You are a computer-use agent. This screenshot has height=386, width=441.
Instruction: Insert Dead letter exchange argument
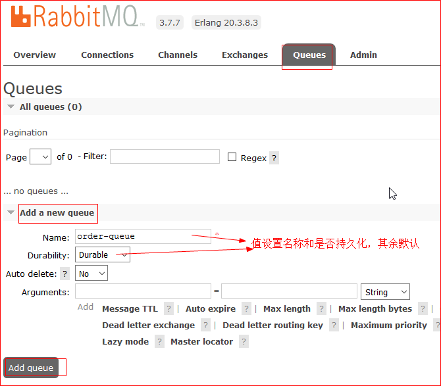(x=149, y=325)
